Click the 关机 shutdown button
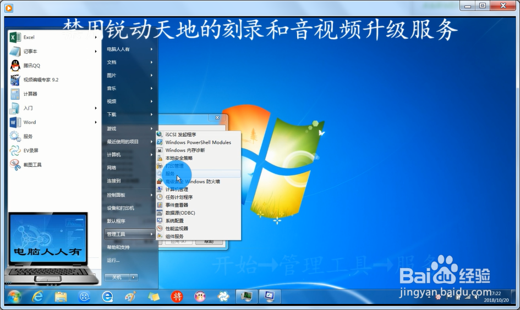Image resolution: width=520 pixels, height=310 pixels. 117,277
